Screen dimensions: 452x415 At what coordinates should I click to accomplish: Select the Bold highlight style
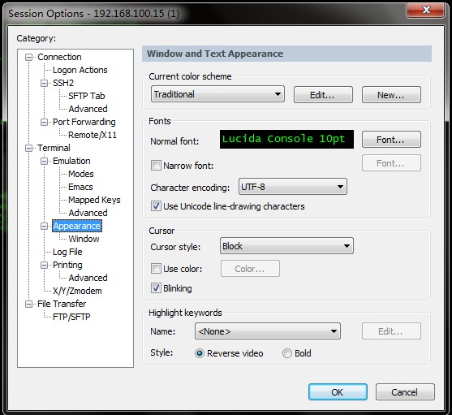tap(287, 353)
